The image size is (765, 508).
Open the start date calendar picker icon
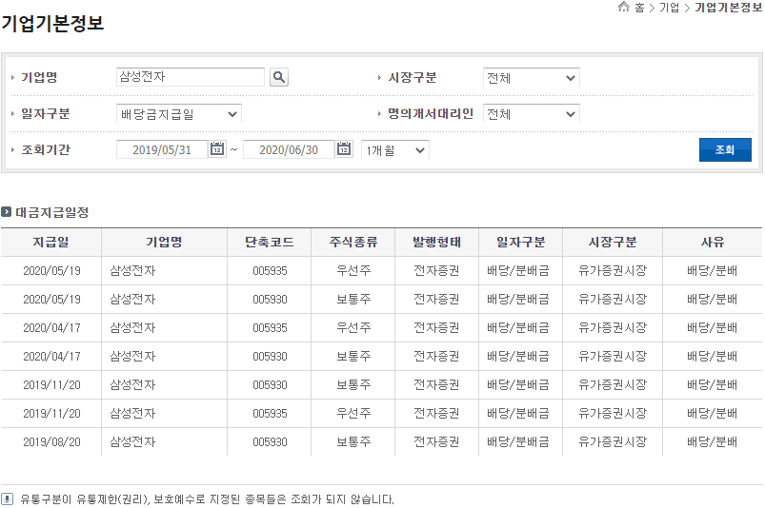click(217, 149)
